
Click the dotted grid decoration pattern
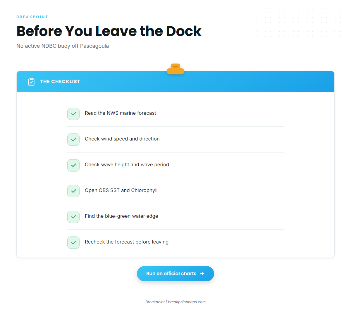tap(298, 25)
